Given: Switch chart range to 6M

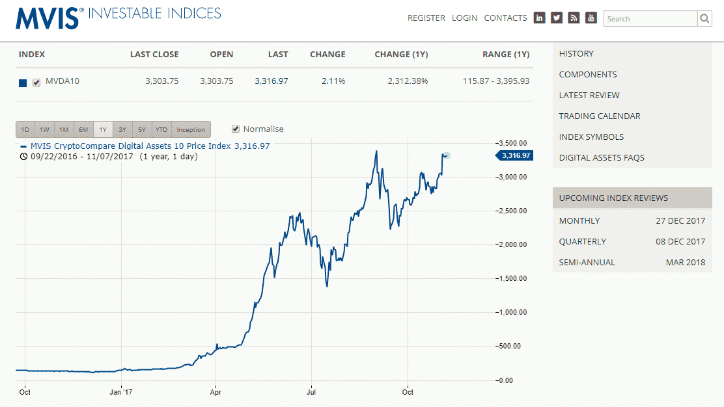Looking at the screenshot, I should pos(83,129).
